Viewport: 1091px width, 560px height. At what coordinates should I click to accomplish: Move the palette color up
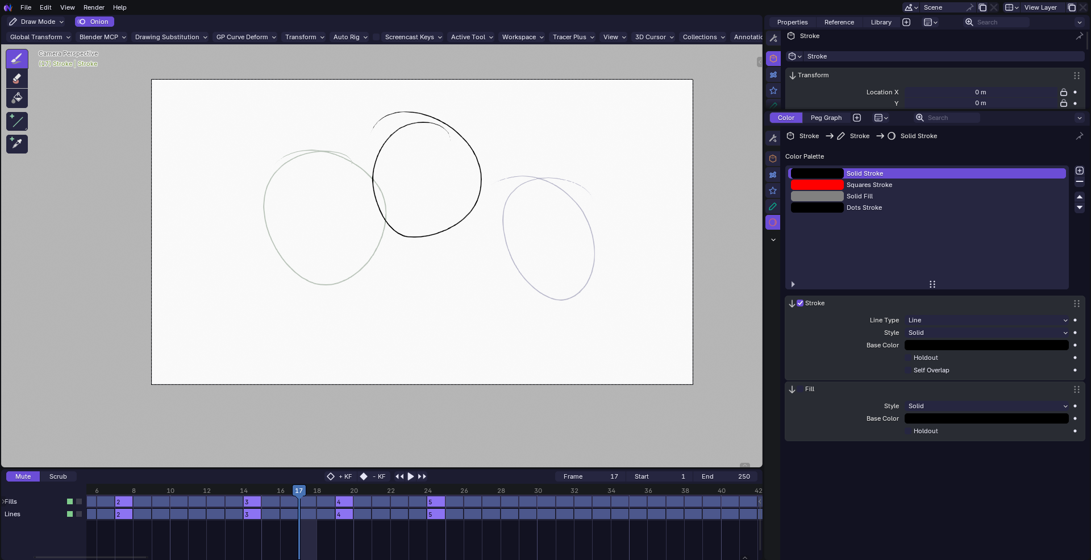[x=1080, y=196]
